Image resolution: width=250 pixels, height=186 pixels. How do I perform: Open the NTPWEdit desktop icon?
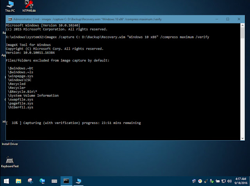coord(29,6)
